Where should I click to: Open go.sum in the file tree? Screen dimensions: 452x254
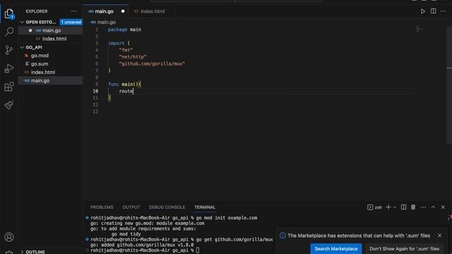point(51,64)
